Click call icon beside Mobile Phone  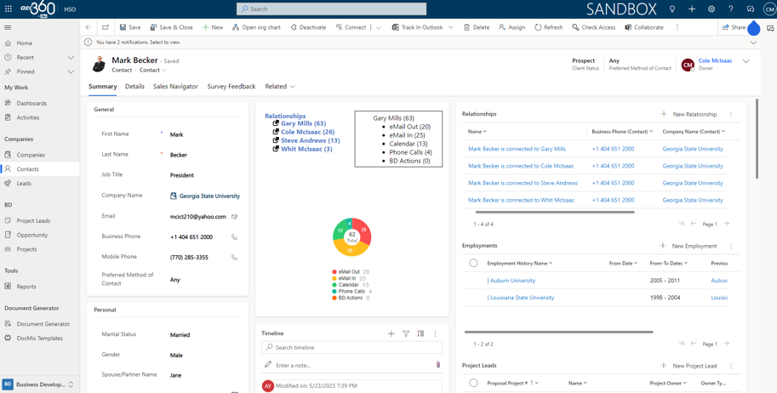click(234, 258)
